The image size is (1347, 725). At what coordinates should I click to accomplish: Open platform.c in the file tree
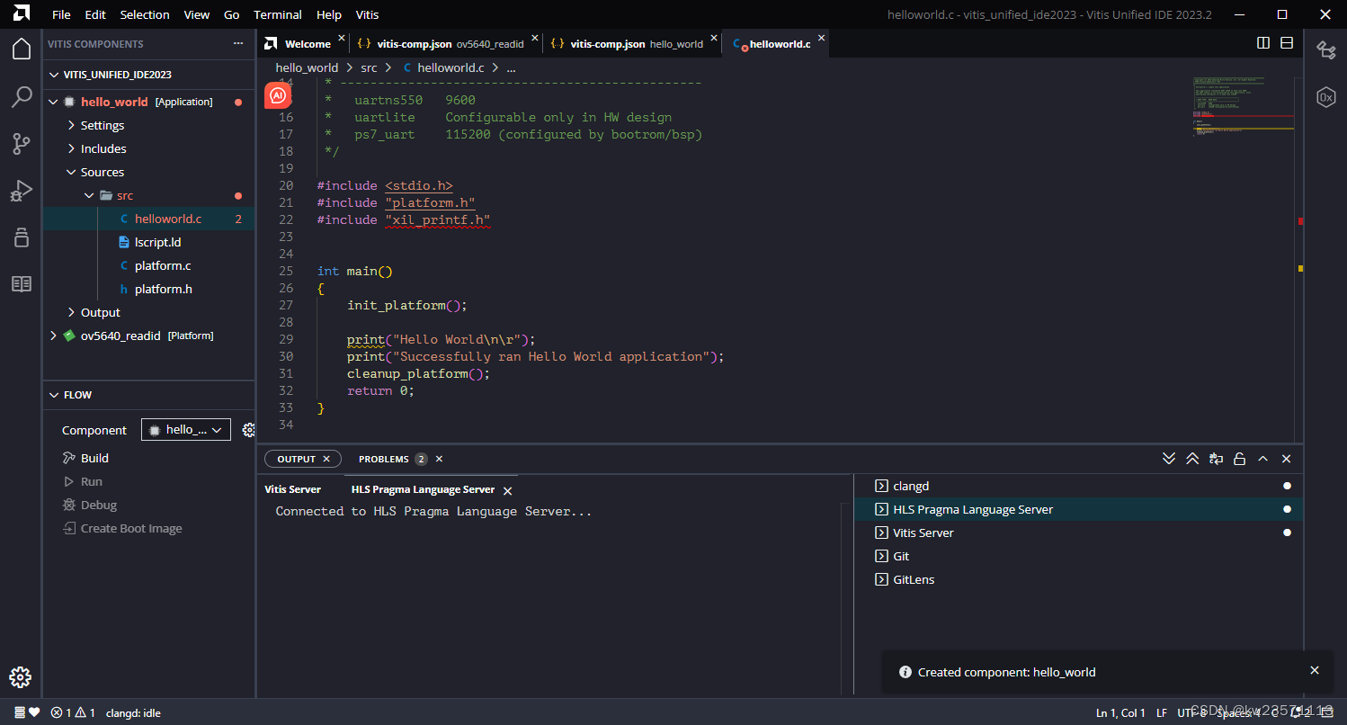[x=163, y=265]
